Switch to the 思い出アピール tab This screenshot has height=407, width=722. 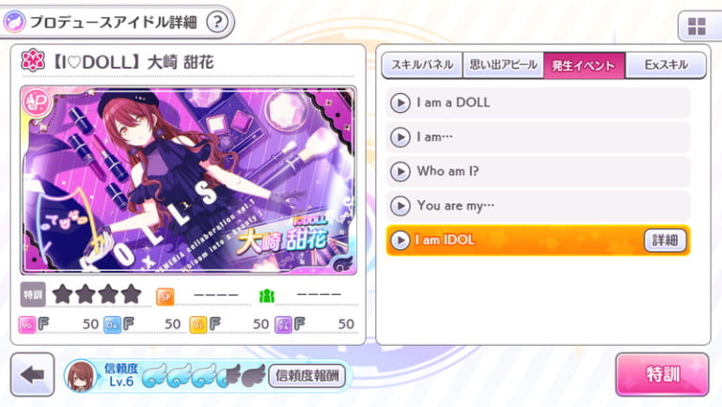click(503, 65)
